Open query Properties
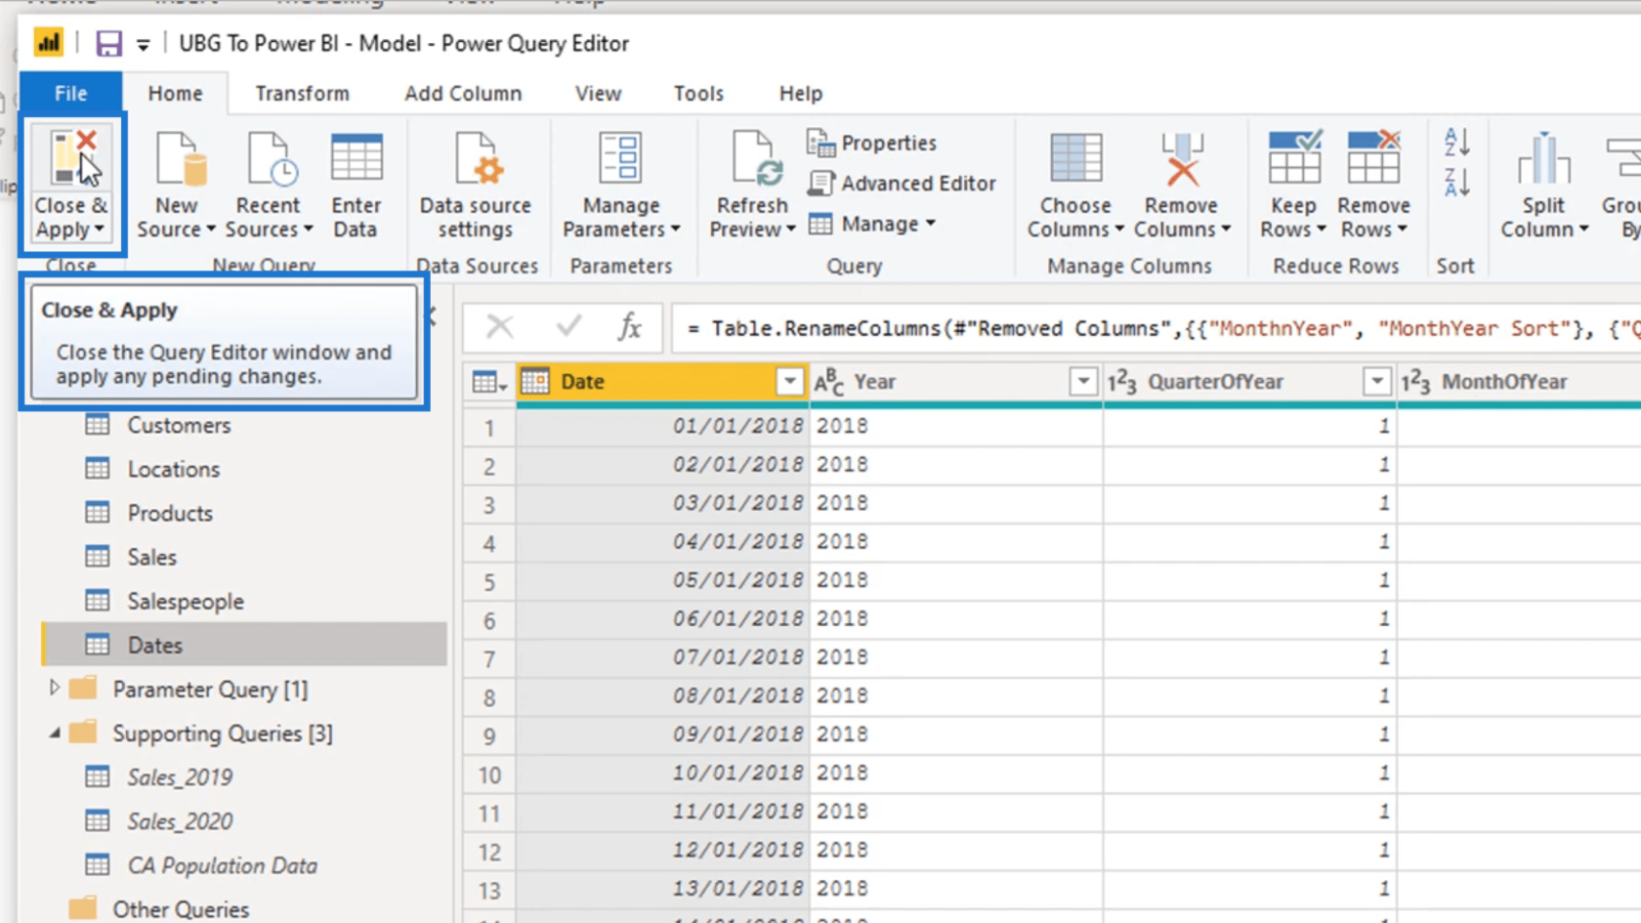Viewport: 1641px width, 923px height. click(871, 143)
